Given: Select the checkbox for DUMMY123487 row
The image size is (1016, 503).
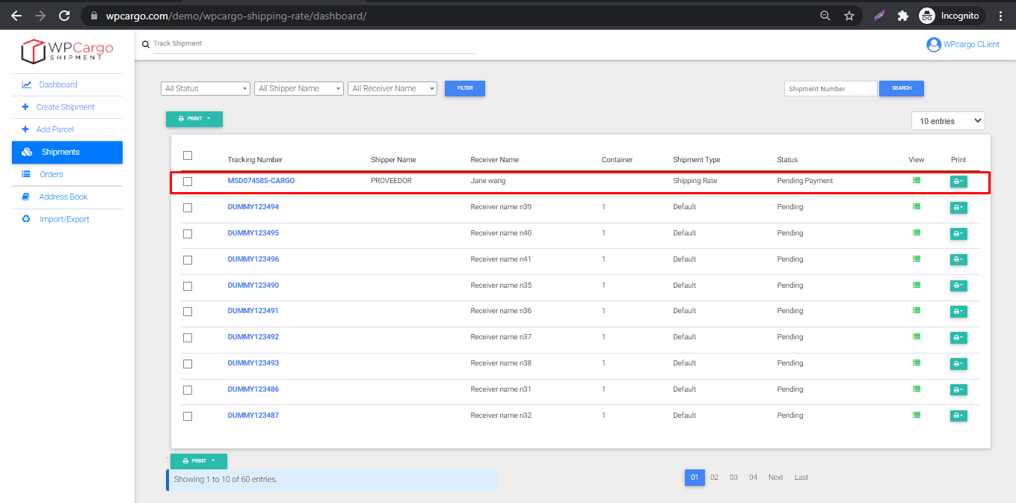Looking at the screenshot, I should coord(188,416).
